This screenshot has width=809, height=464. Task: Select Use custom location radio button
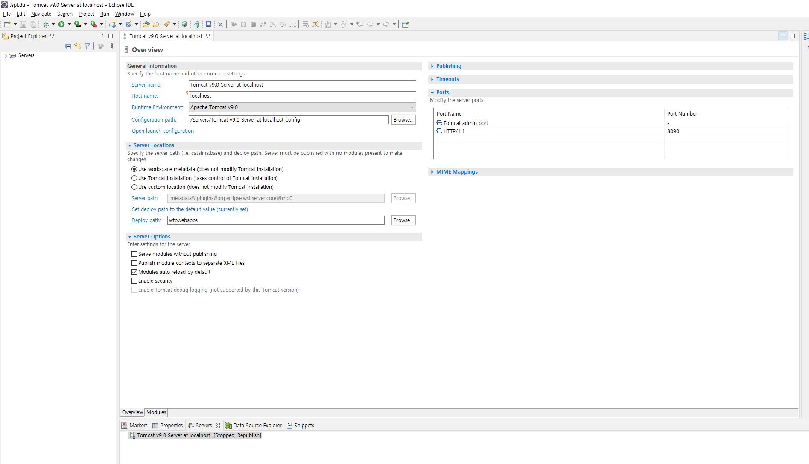134,187
